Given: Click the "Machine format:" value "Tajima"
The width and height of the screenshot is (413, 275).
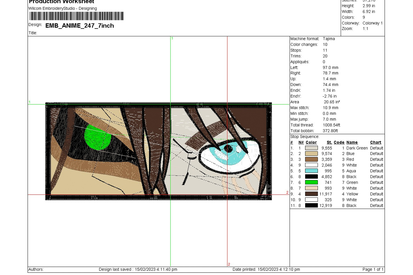Looking at the screenshot, I should [x=329, y=39].
